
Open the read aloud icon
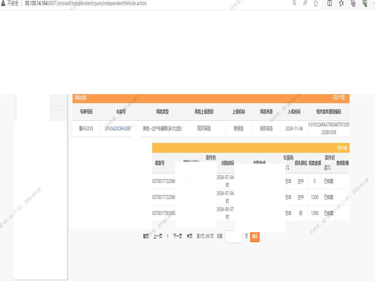[305, 3]
